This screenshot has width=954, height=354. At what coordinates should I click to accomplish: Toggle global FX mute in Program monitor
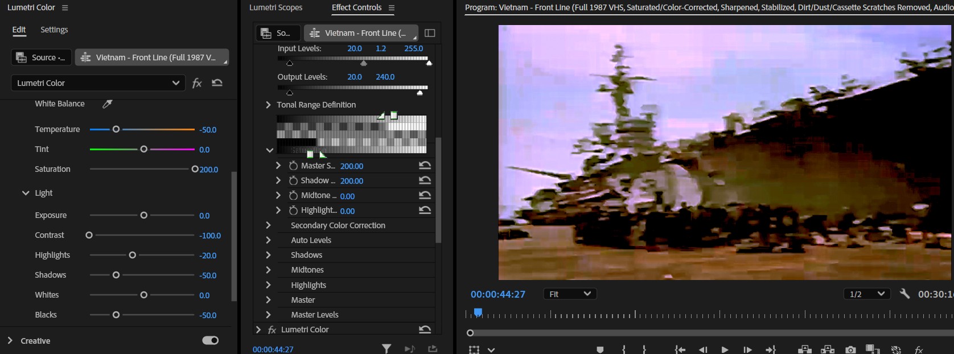click(919, 349)
